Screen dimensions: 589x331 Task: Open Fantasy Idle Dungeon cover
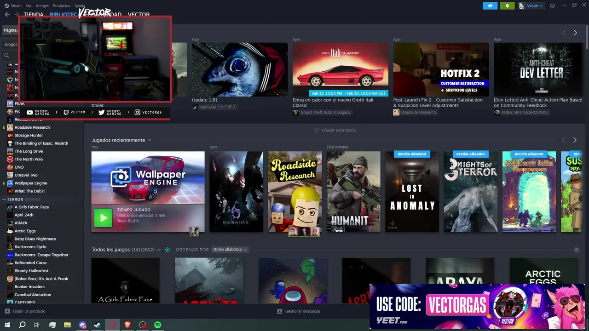tap(529, 192)
